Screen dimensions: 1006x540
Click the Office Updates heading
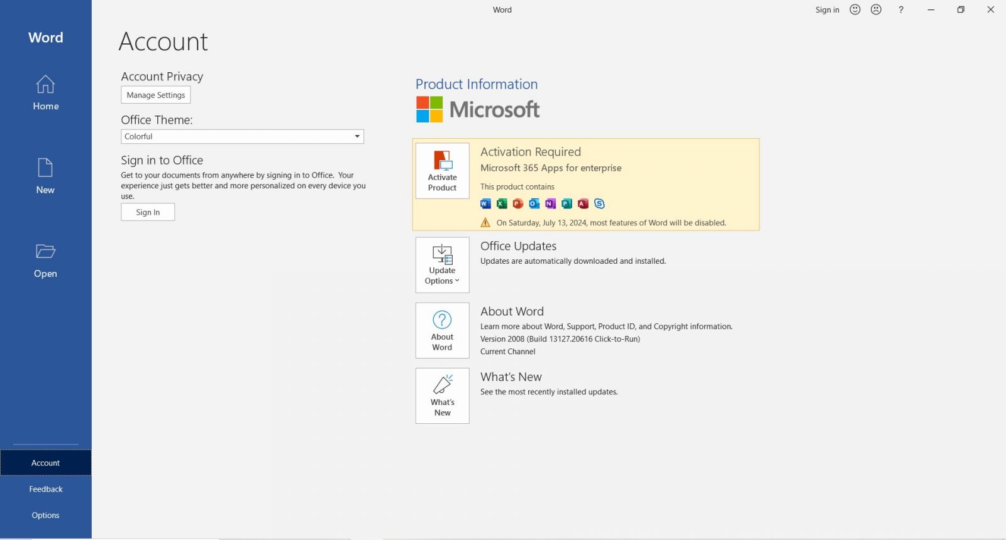[x=519, y=246]
